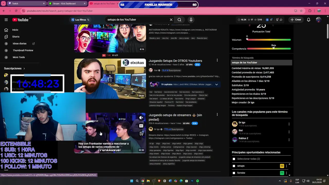Open Photoshop from taskbar

192,181
